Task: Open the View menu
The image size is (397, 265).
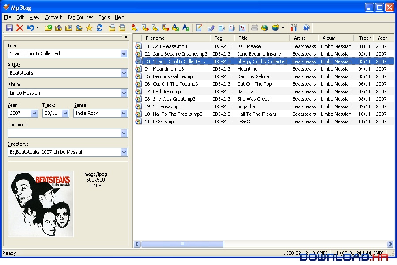Action: pos(34,17)
